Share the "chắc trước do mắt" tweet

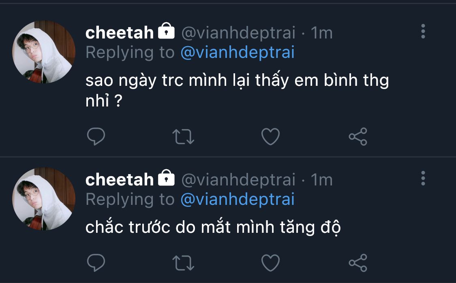358,263
